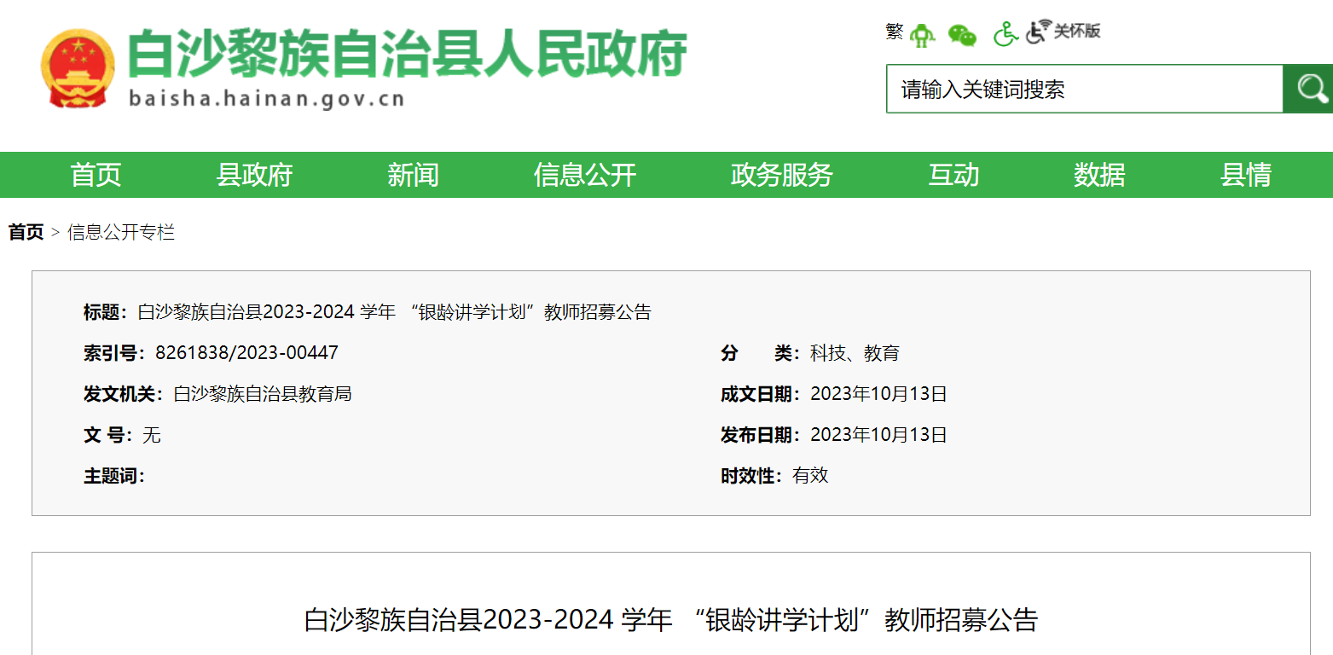Focus the 请输入关键词搜索 search field

[x=1085, y=89]
